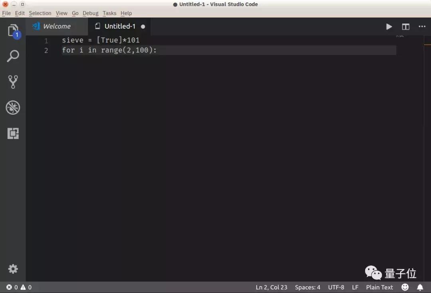Toggle line ending by clicking LF indicator
Viewport: 431px width, 293px height.
click(x=355, y=287)
